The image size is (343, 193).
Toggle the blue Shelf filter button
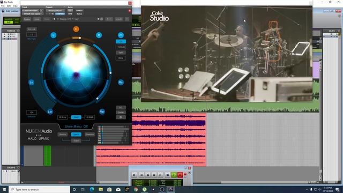[x=76, y=117]
